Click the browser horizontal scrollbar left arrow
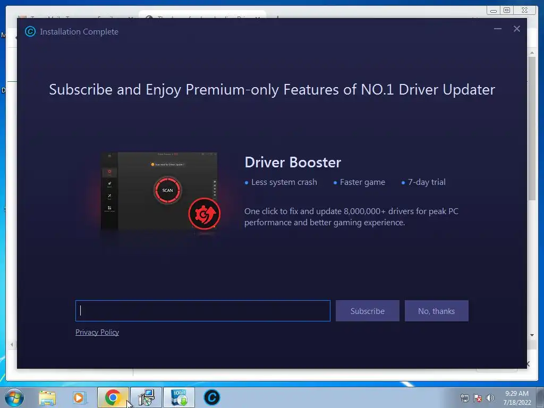The height and width of the screenshot is (408, 544). (x=12, y=344)
